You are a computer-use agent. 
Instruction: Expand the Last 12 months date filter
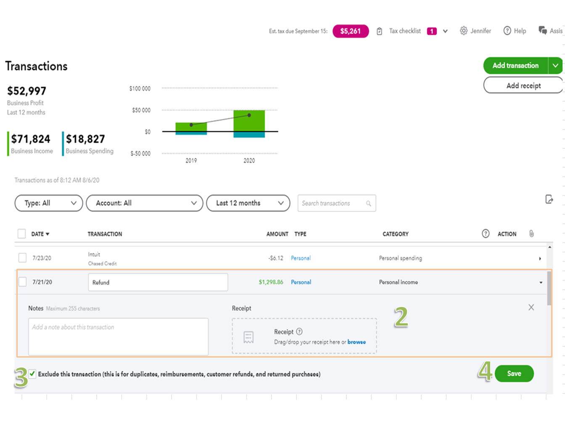[x=248, y=203]
